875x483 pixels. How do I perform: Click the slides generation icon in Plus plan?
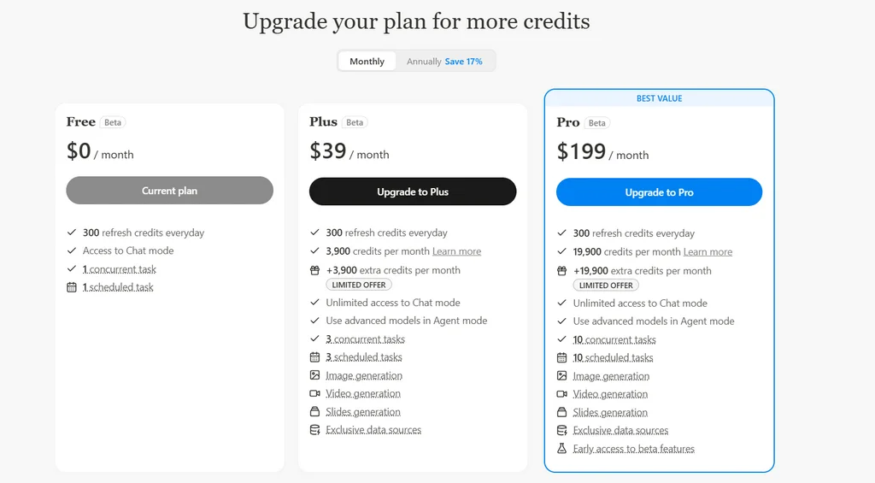pos(314,412)
